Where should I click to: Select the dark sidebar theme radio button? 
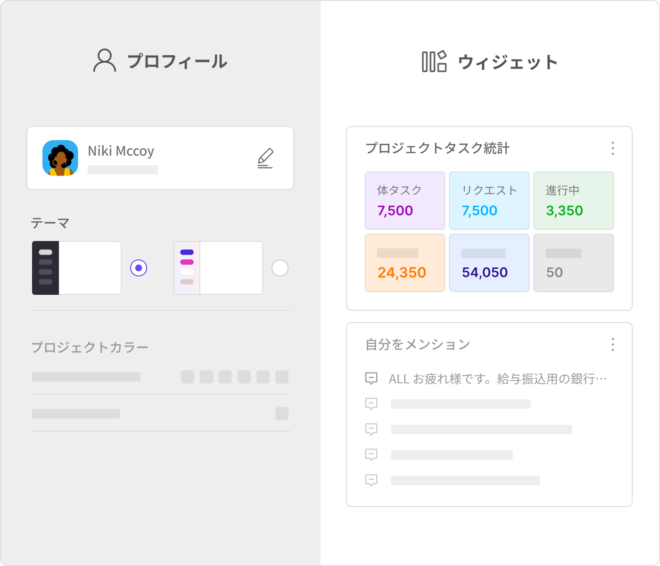(x=139, y=268)
